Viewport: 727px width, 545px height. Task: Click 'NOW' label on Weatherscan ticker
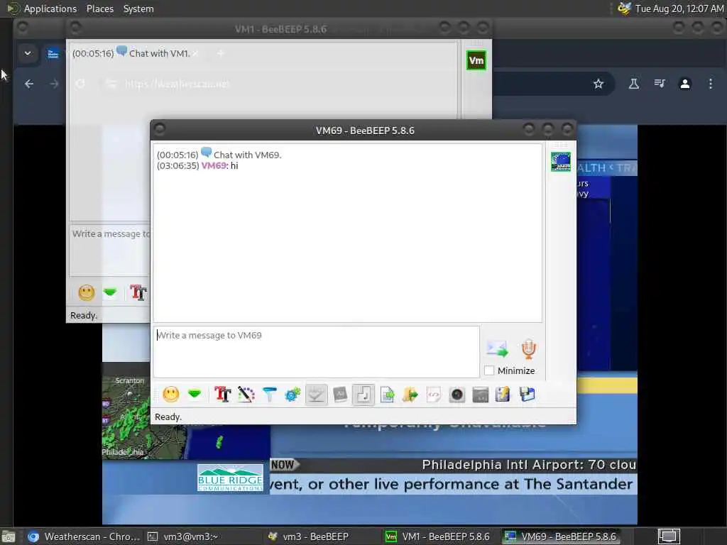(283, 465)
